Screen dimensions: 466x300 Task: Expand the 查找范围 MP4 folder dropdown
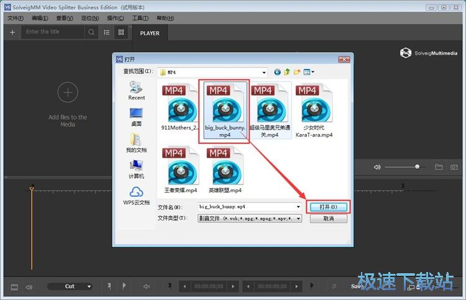point(263,72)
